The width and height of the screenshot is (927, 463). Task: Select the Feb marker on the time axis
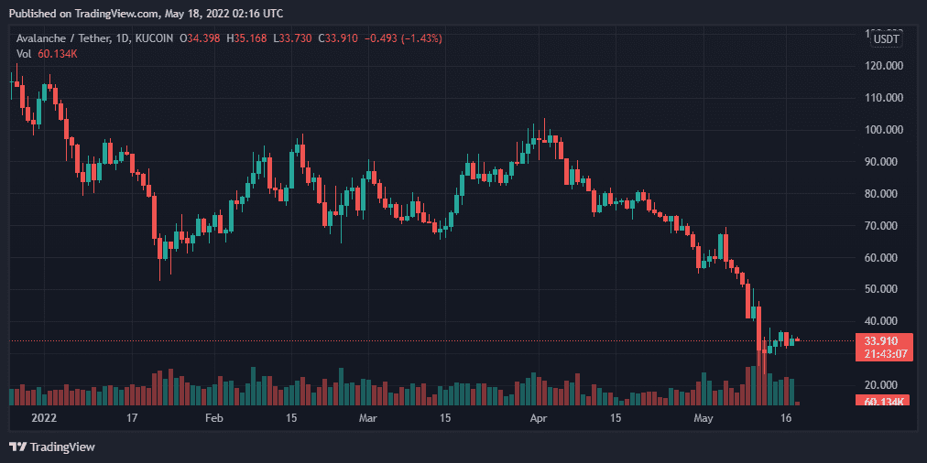tap(213, 417)
